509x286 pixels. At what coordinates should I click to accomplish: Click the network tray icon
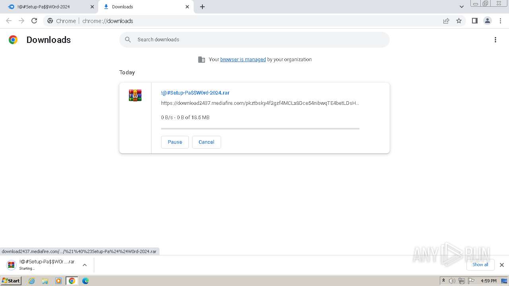[x=462, y=281]
